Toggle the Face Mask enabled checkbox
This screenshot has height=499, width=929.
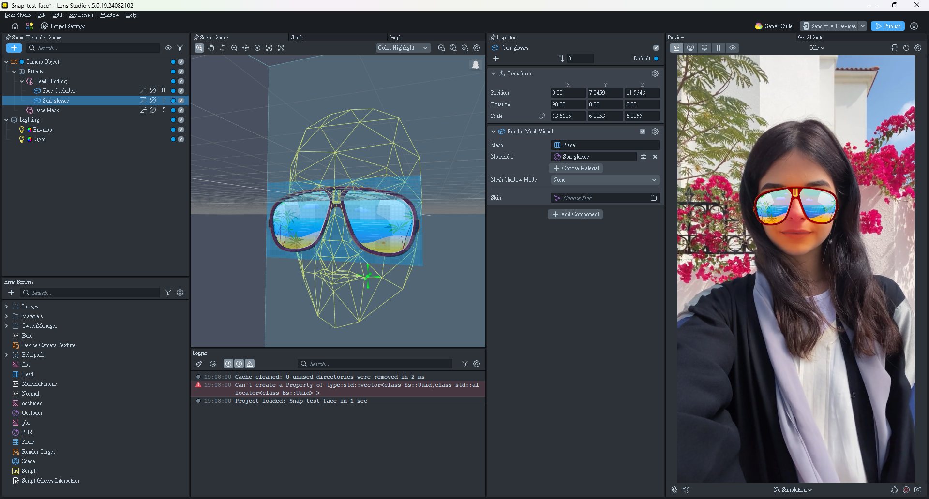[x=181, y=110]
